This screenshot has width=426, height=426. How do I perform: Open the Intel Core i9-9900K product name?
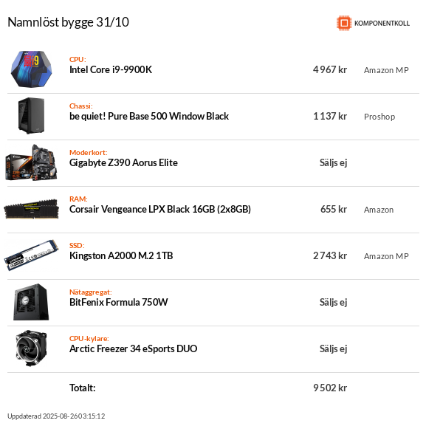tap(111, 69)
